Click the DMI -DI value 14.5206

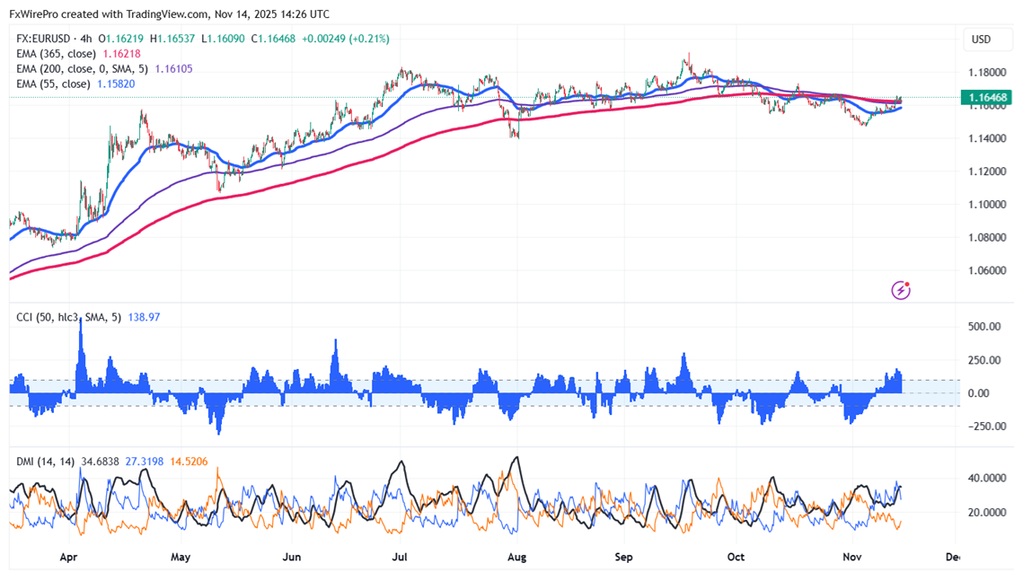click(x=189, y=462)
